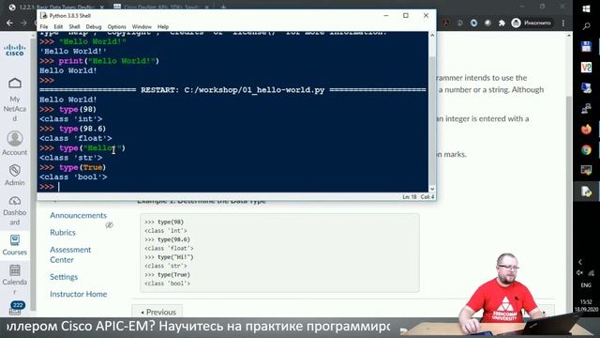Switch to first browser tab Basic Data Types
600x338 pixels.
56,7
